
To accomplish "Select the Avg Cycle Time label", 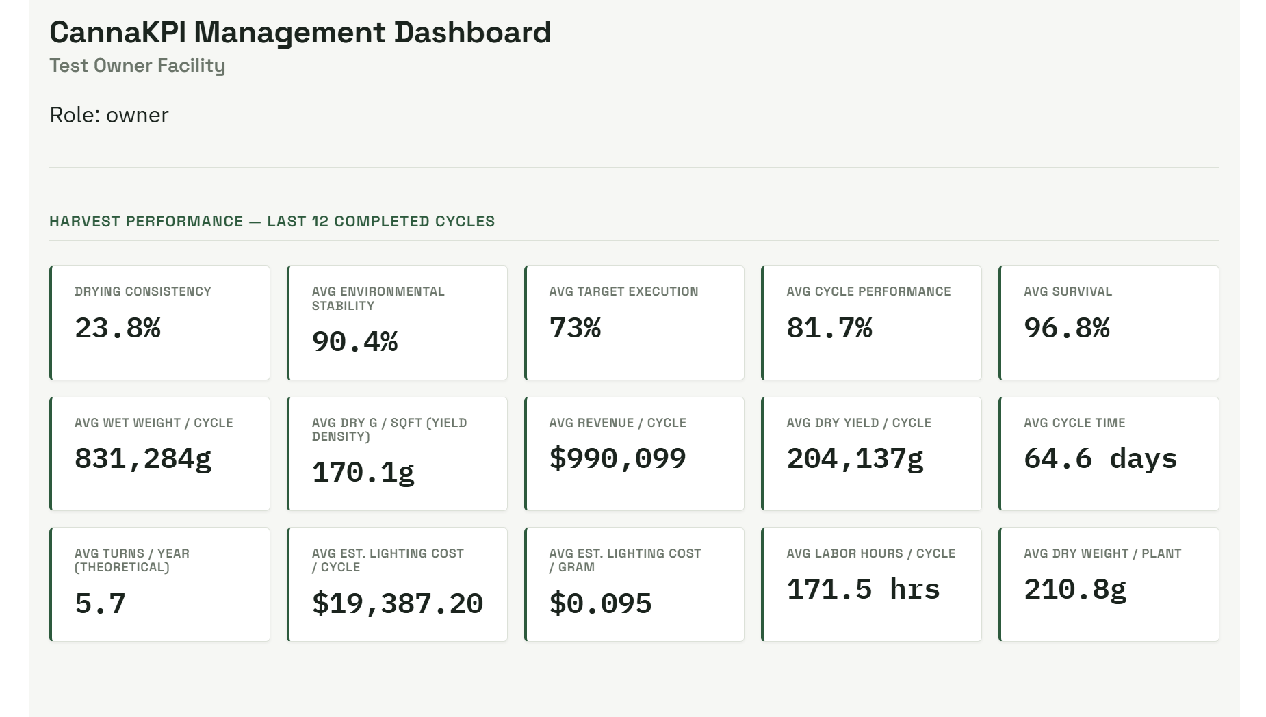I will 1074,423.
